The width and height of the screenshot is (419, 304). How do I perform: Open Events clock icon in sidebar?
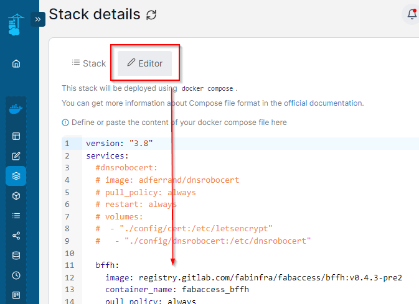pyautogui.click(x=16, y=275)
